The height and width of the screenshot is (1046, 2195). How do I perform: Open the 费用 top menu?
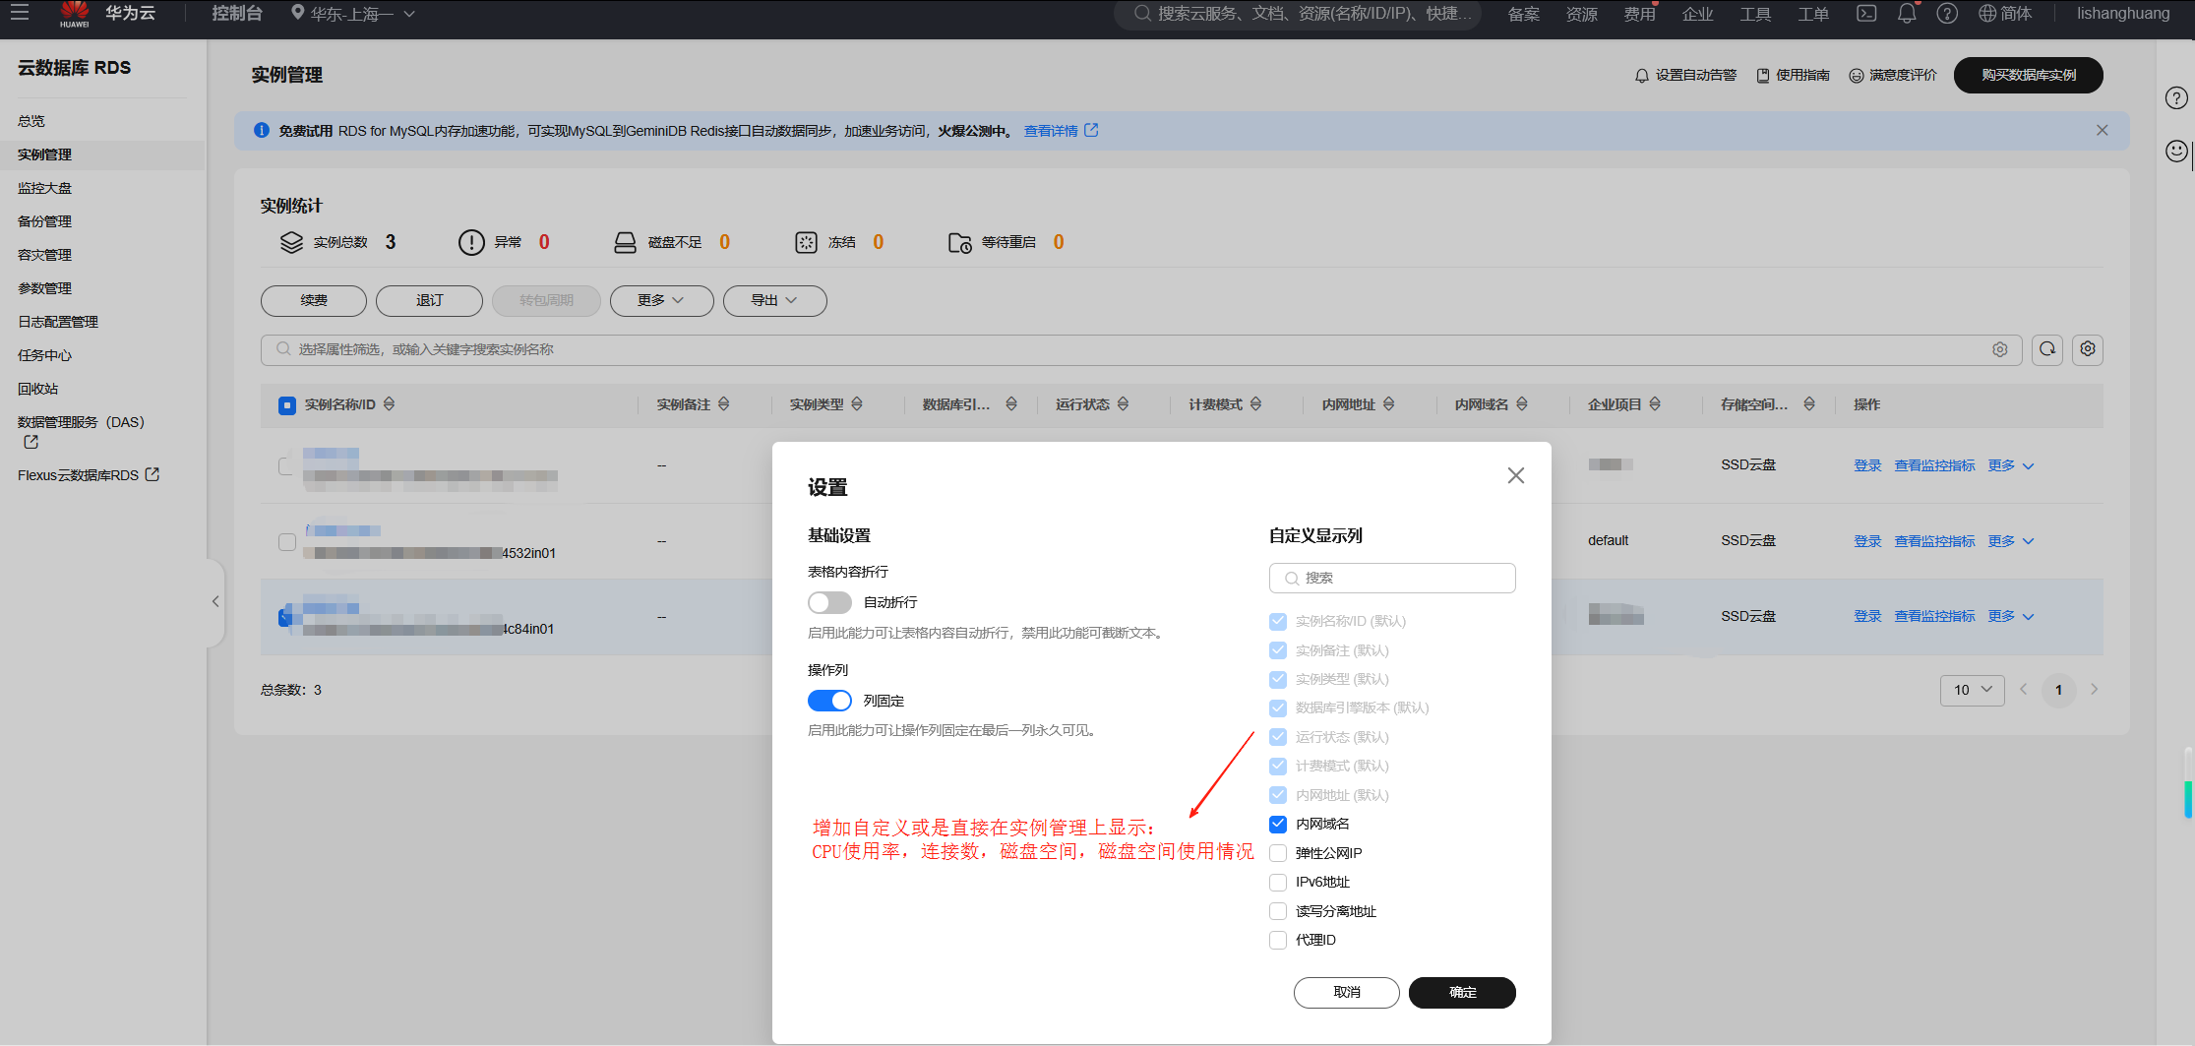pos(1639,14)
